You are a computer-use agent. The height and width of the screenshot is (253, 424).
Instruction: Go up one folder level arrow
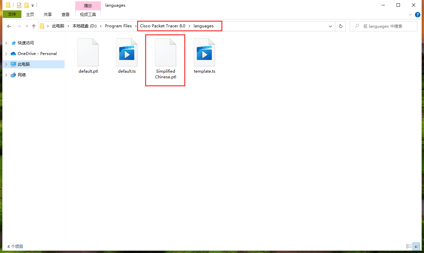33,26
